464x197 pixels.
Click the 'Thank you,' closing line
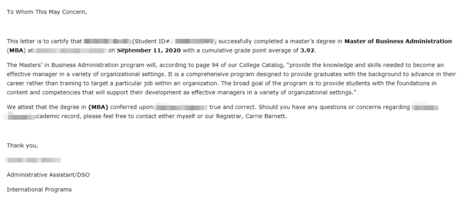(x=22, y=146)
